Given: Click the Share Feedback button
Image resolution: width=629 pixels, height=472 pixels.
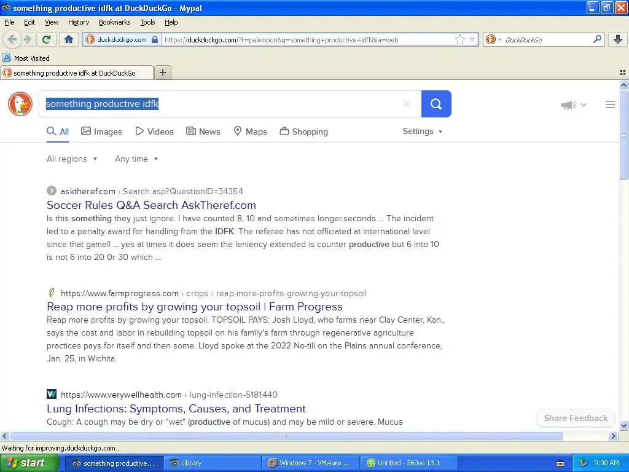Looking at the screenshot, I should tap(576, 418).
